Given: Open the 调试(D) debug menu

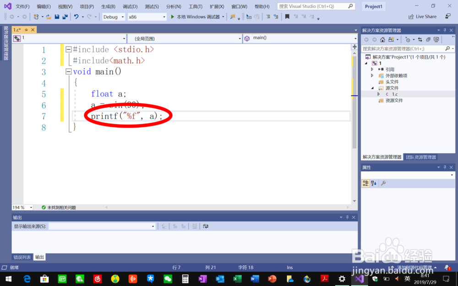Looking at the screenshot, I should coord(130,6).
